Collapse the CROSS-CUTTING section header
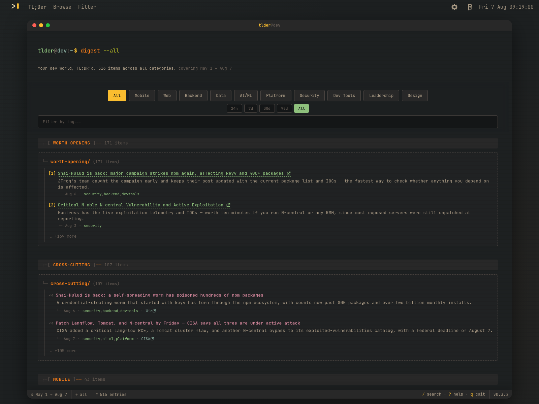The image size is (539, 404). (268, 265)
